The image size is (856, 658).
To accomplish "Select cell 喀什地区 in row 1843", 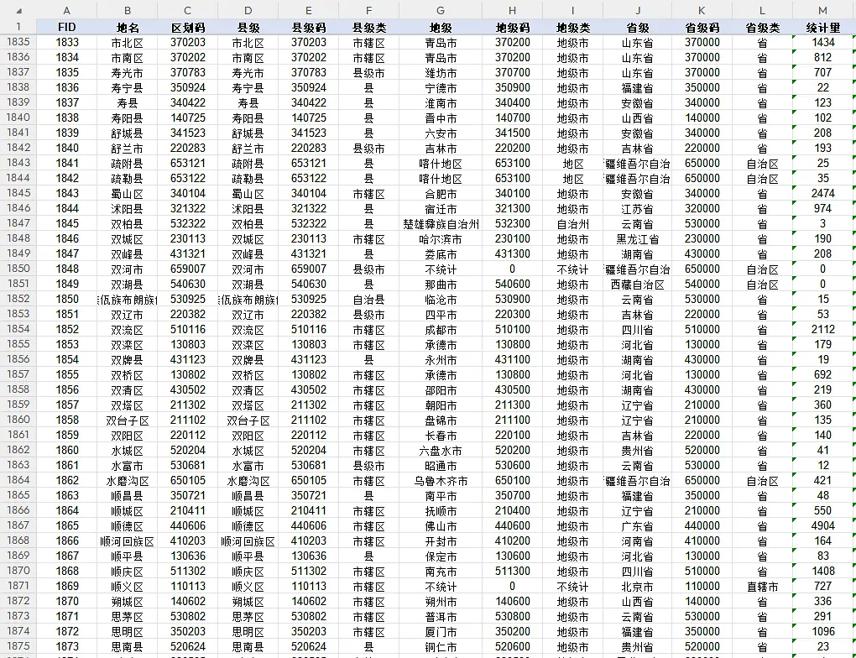I will click(x=441, y=164).
